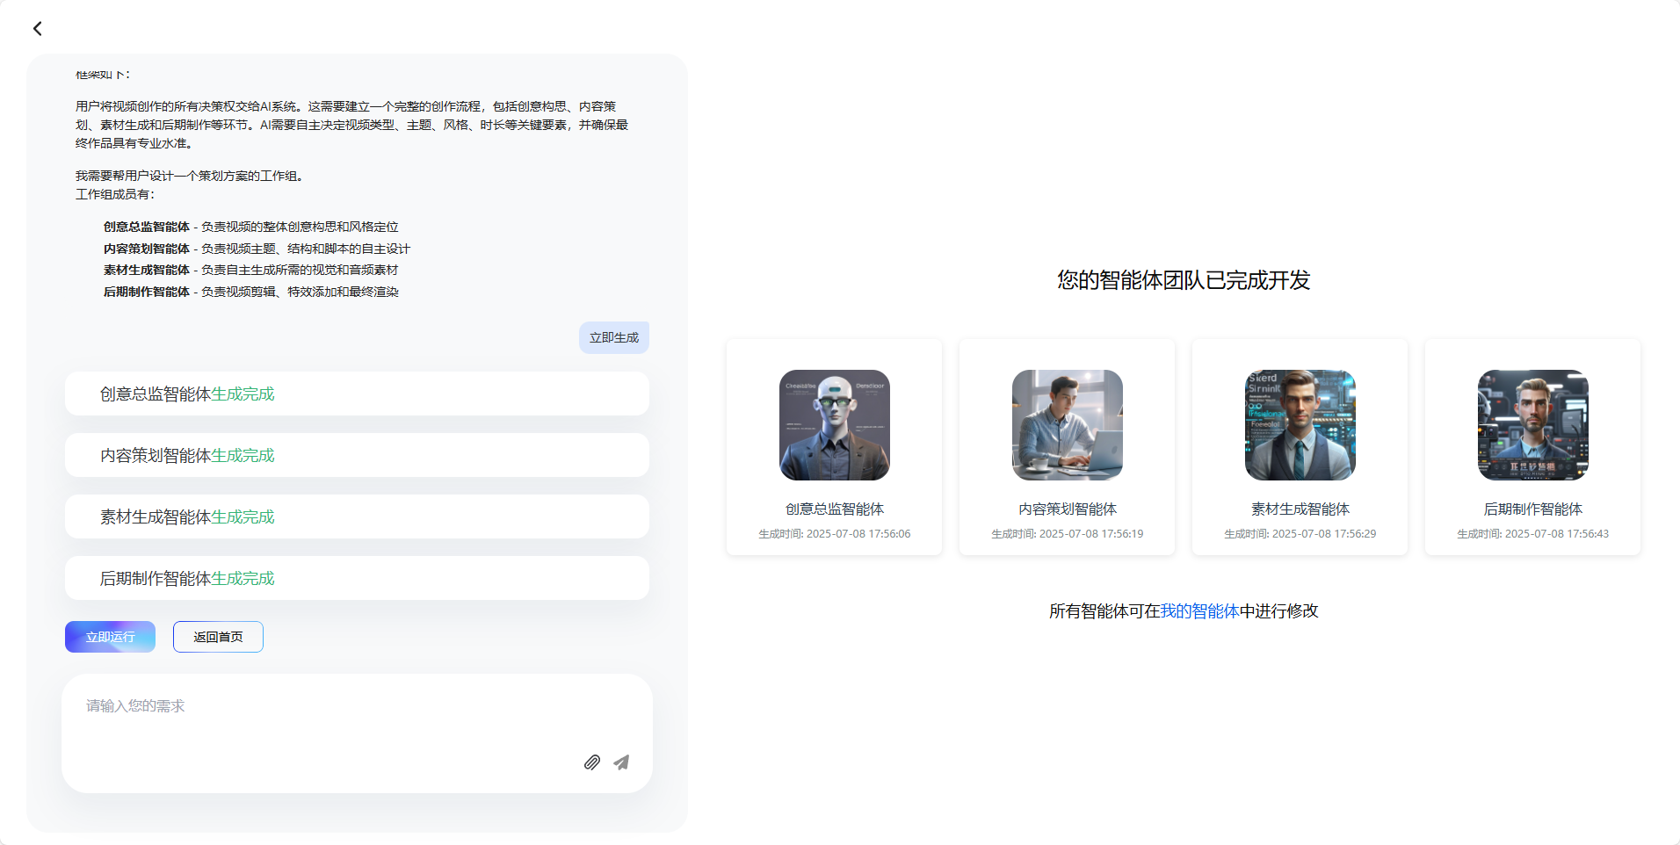Screen dimensions: 1680x845
Task: Click the 素材生成智能体 card timestamp
Action: tap(1300, 534)
